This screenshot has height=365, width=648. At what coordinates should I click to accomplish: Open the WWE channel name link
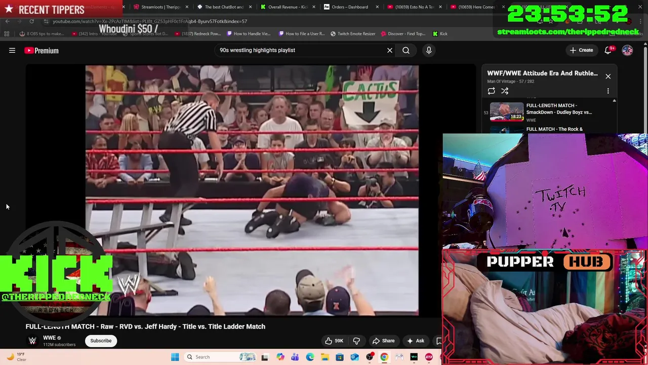point(49,338)
